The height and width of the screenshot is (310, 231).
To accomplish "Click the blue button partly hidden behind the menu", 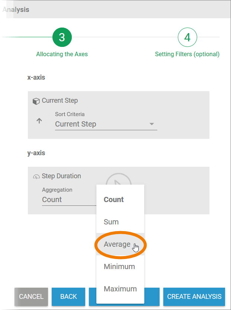I will [152, 297].
